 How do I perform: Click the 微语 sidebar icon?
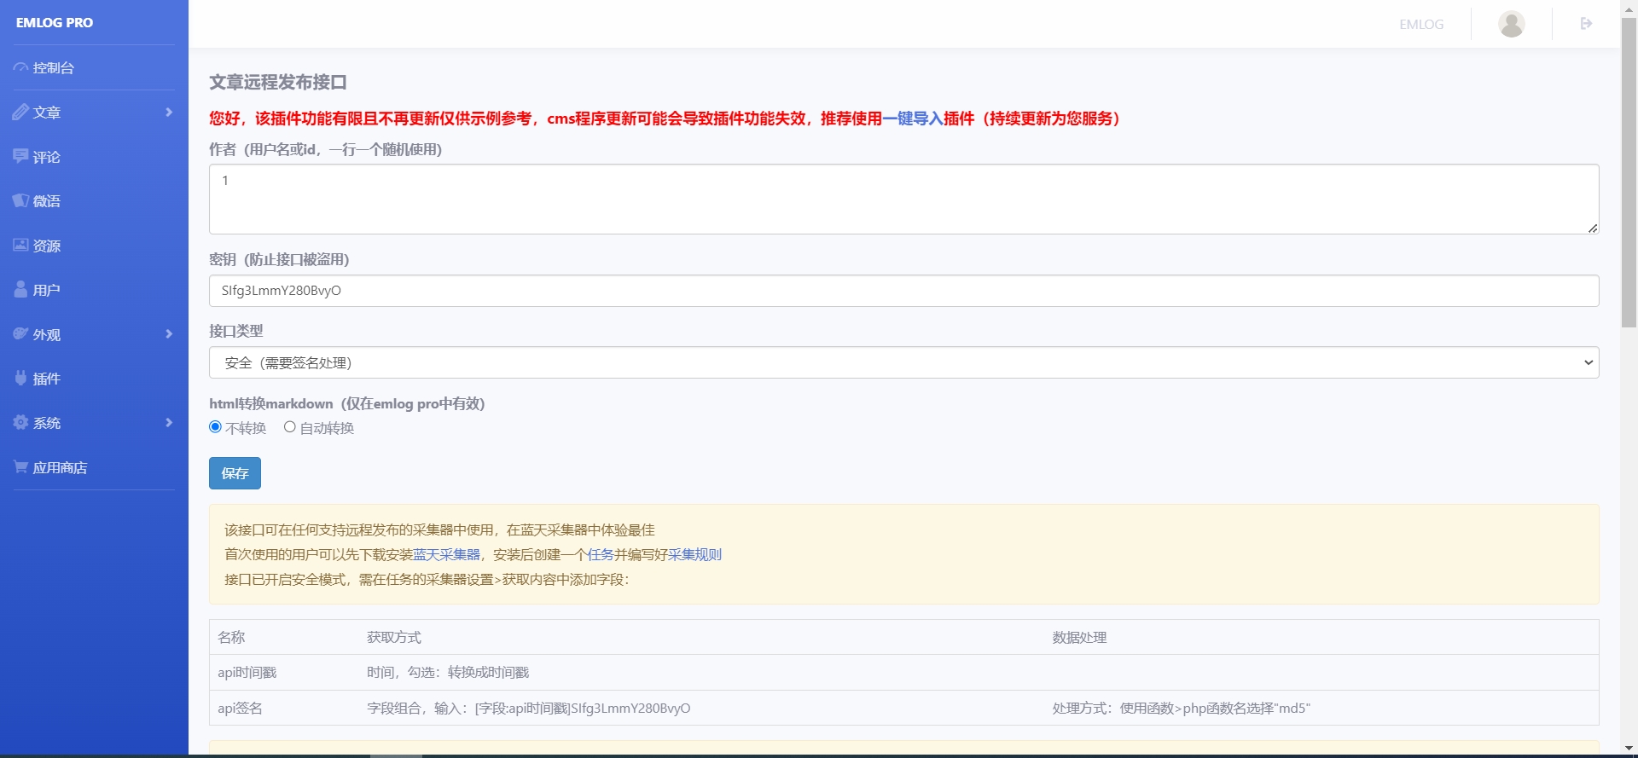pyautogui.click(x=20, y=200)
